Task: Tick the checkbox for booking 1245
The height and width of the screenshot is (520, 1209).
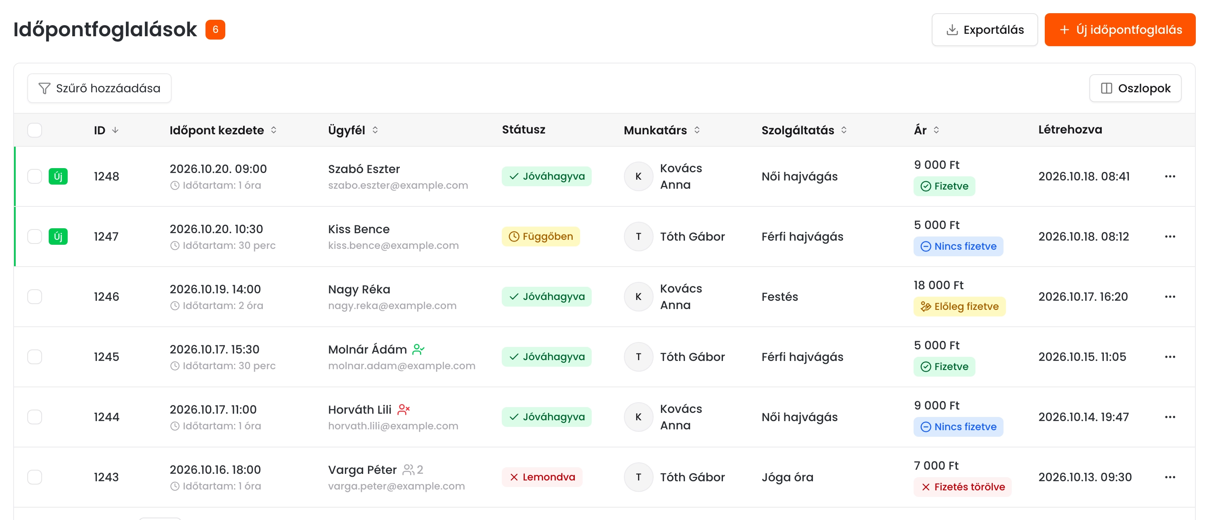Action: (35, 356)
